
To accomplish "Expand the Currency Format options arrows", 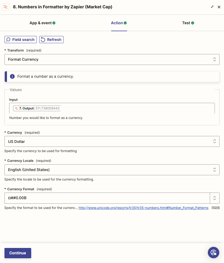I will [215, 198].
